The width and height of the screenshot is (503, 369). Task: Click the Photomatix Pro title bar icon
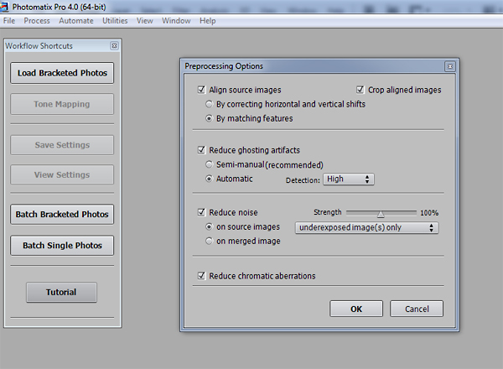4,7
